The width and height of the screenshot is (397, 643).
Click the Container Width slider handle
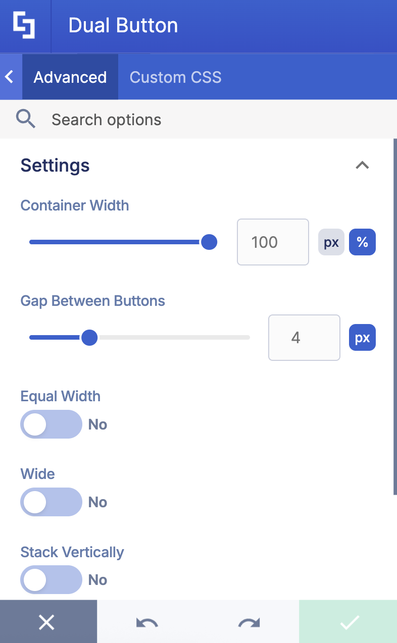click(209, 242)
